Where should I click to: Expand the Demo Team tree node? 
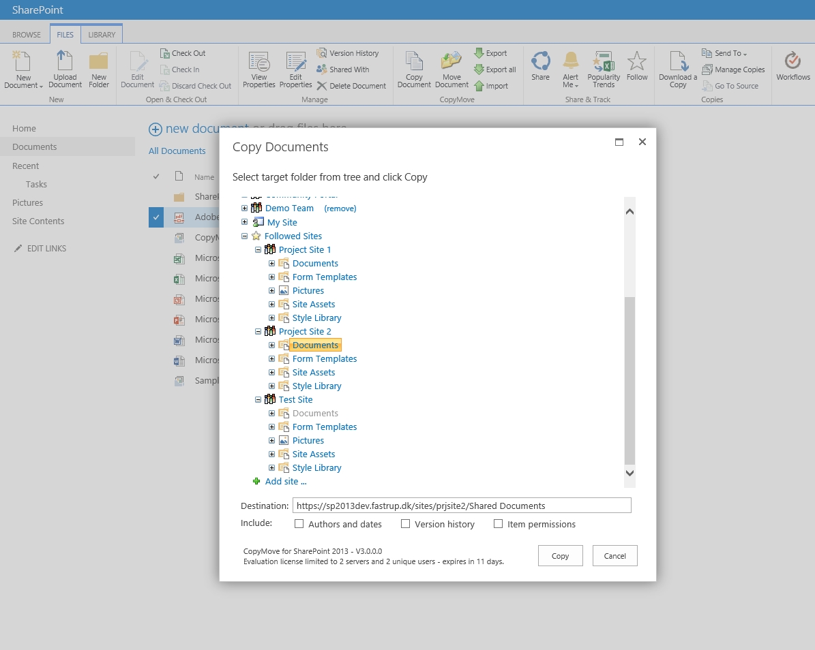244,208
